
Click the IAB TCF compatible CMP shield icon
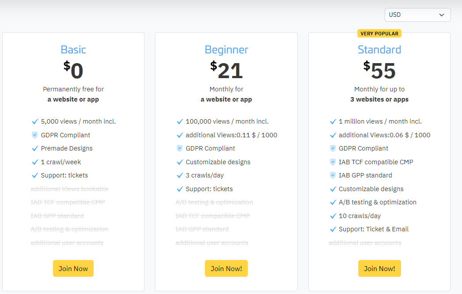[x=333, y=162]
